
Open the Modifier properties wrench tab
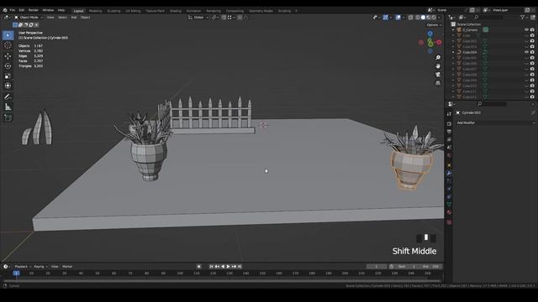449,174
